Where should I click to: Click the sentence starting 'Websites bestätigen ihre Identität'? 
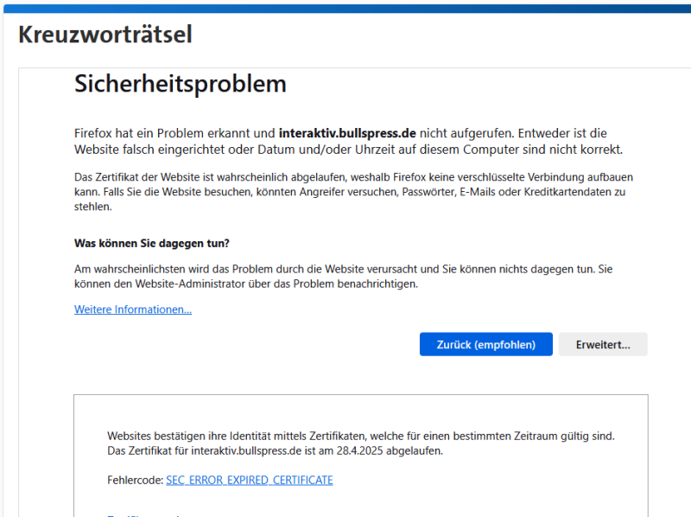coord(360,437)
